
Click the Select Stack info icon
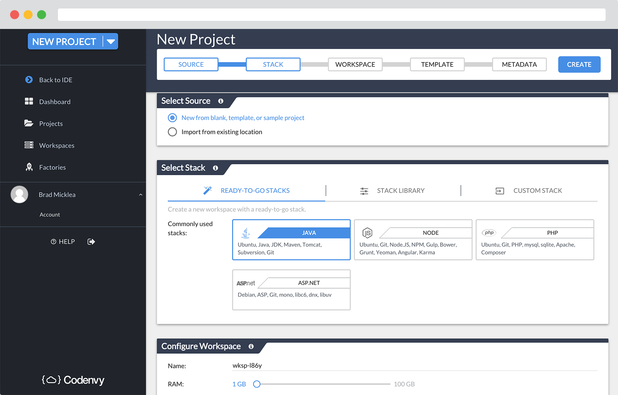pos(215,168)
